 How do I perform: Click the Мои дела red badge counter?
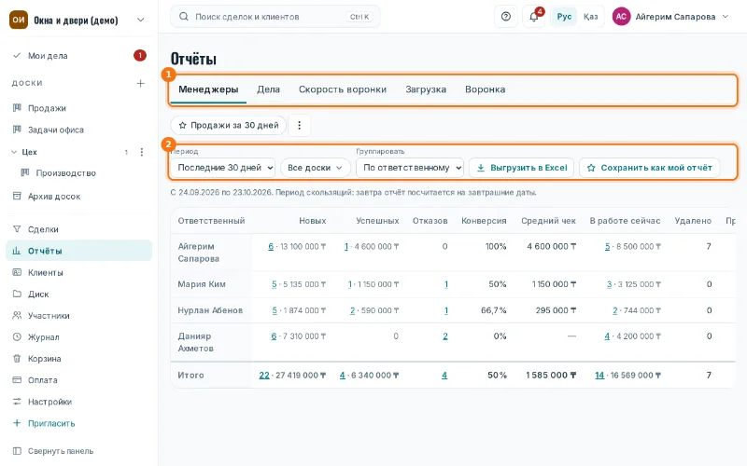tap(139, 56)
